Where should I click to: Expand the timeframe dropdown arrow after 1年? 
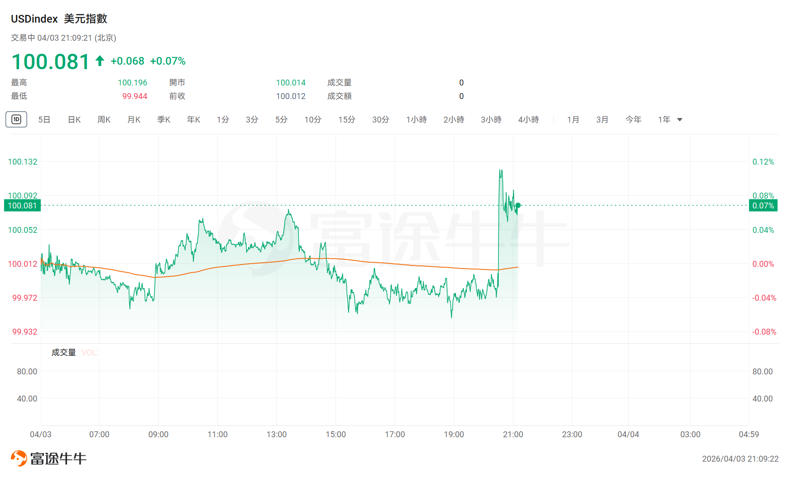680,120
